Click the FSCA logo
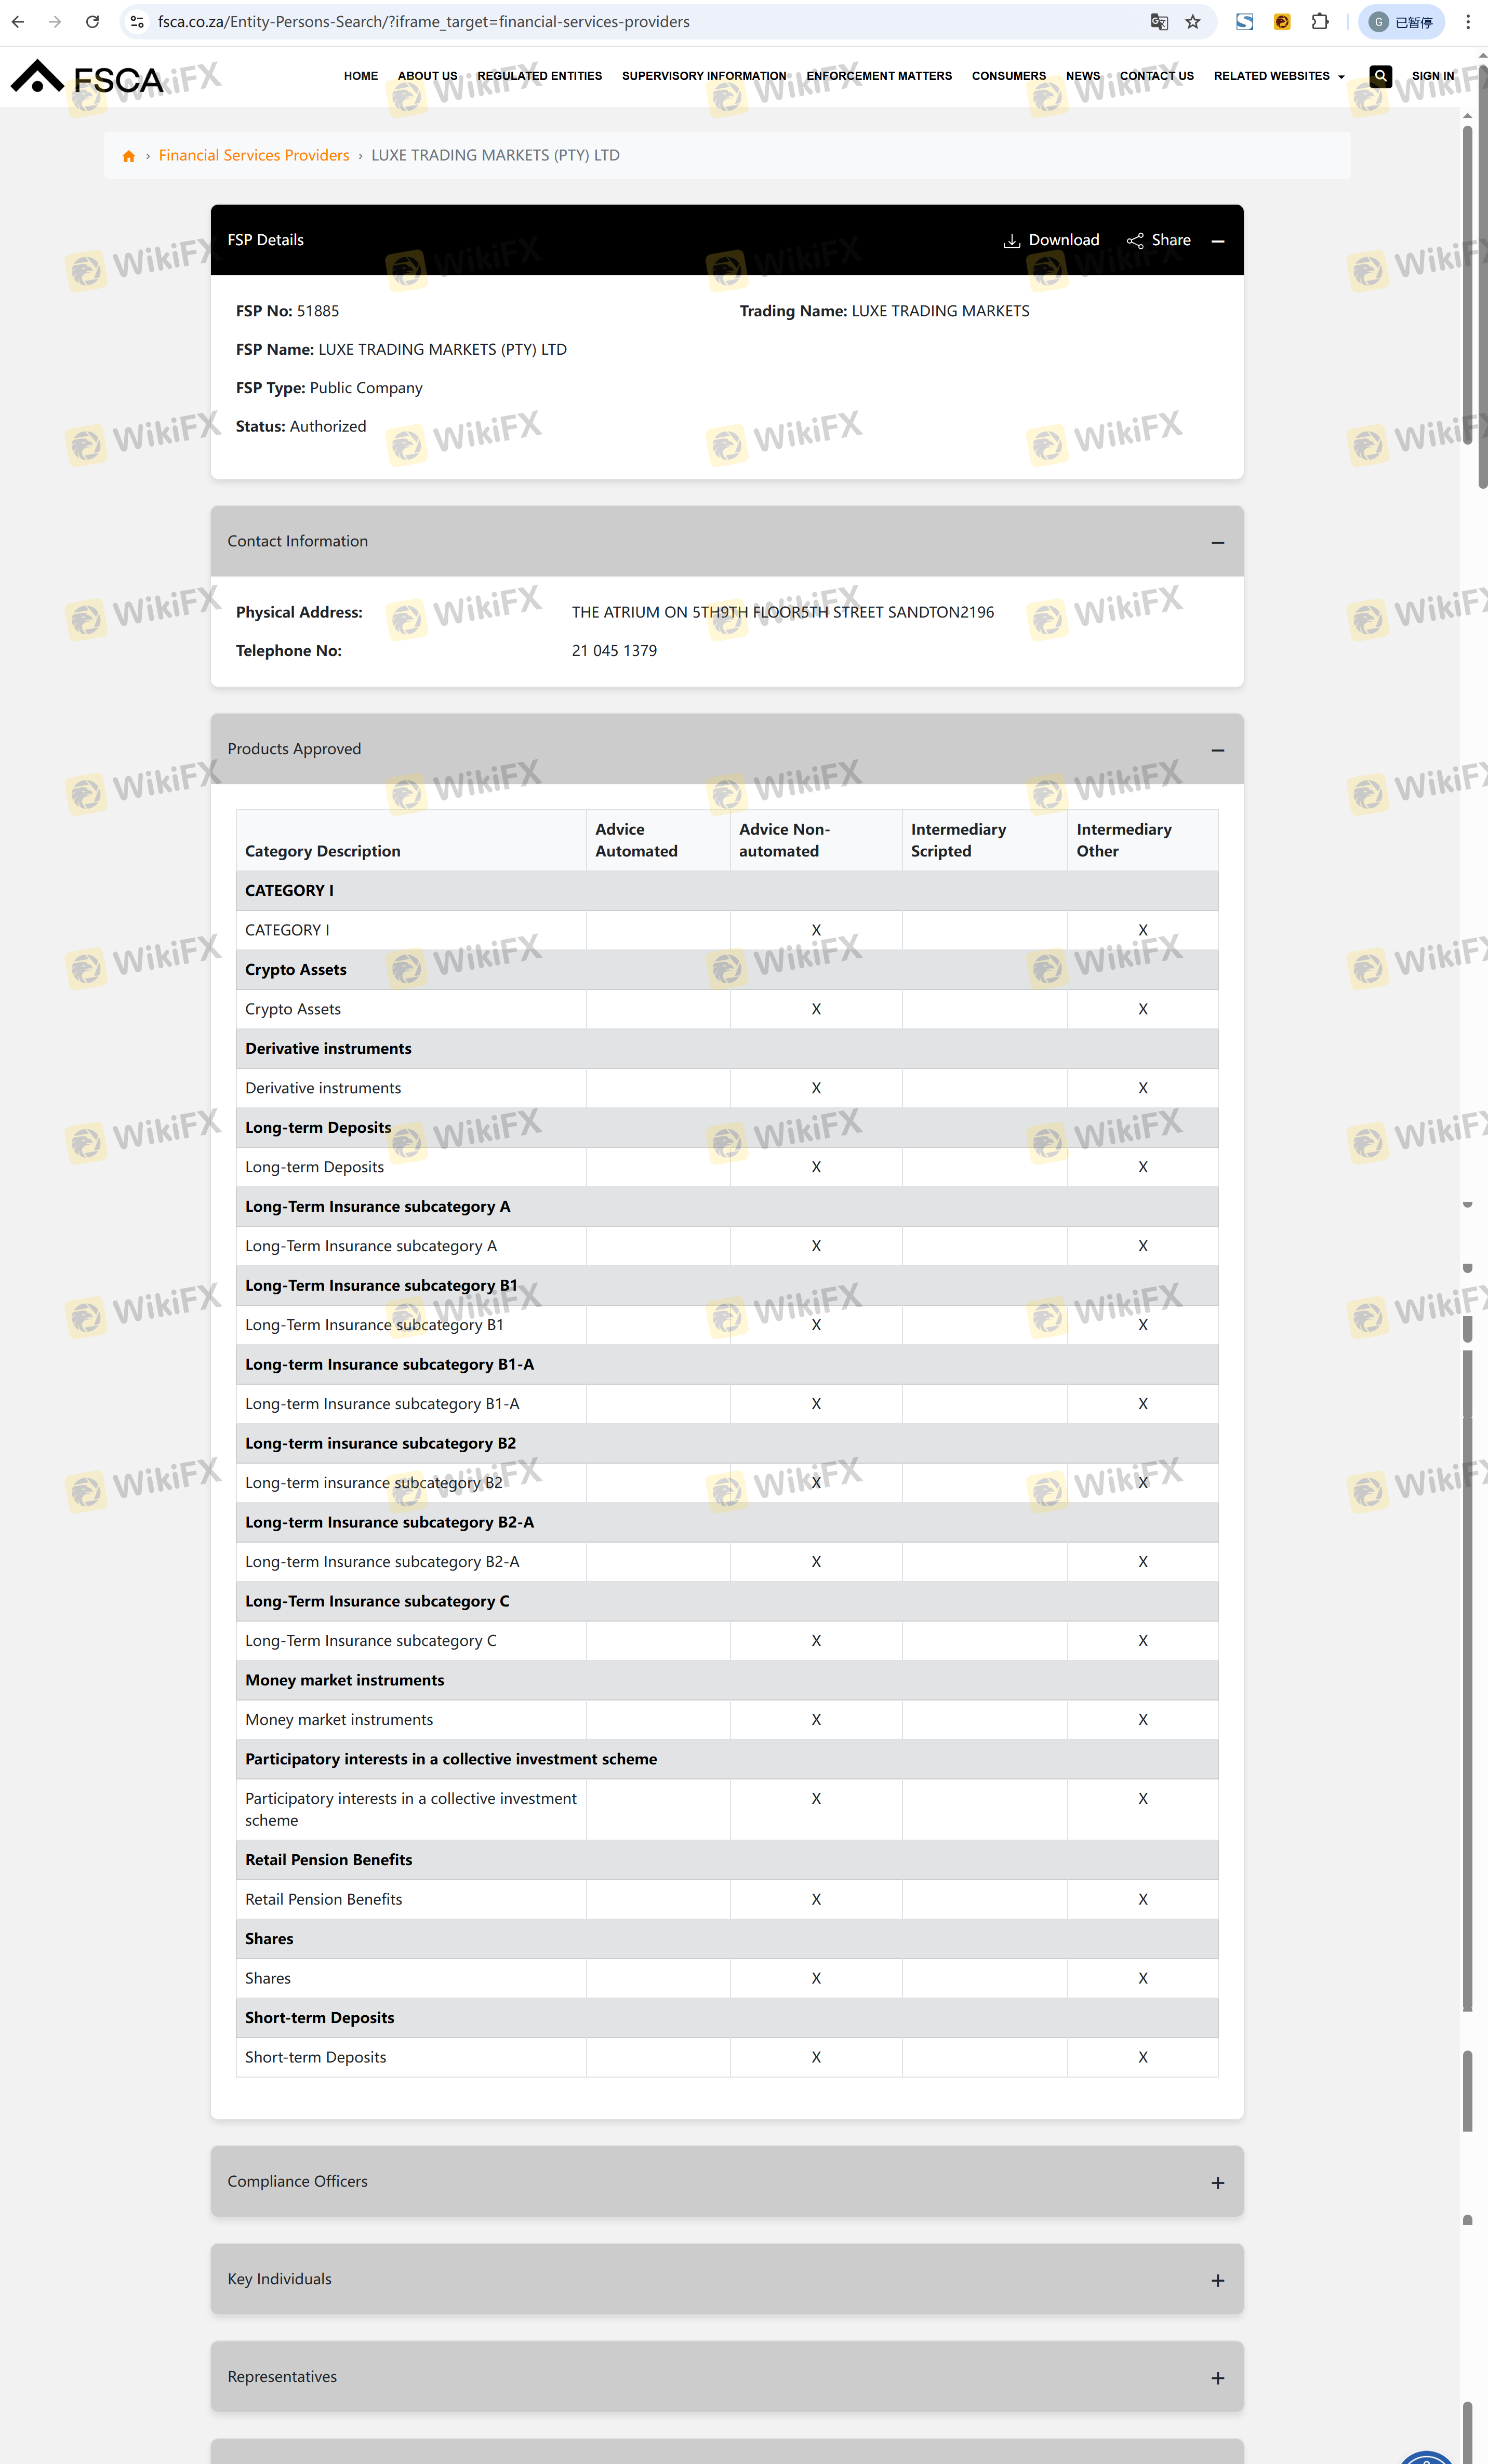This screenshot has width=1488, height=2464. [87, 78]
